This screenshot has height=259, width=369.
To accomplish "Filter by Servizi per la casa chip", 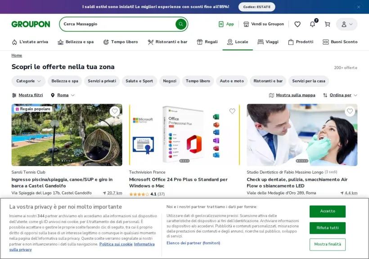I will pos(309,81).
